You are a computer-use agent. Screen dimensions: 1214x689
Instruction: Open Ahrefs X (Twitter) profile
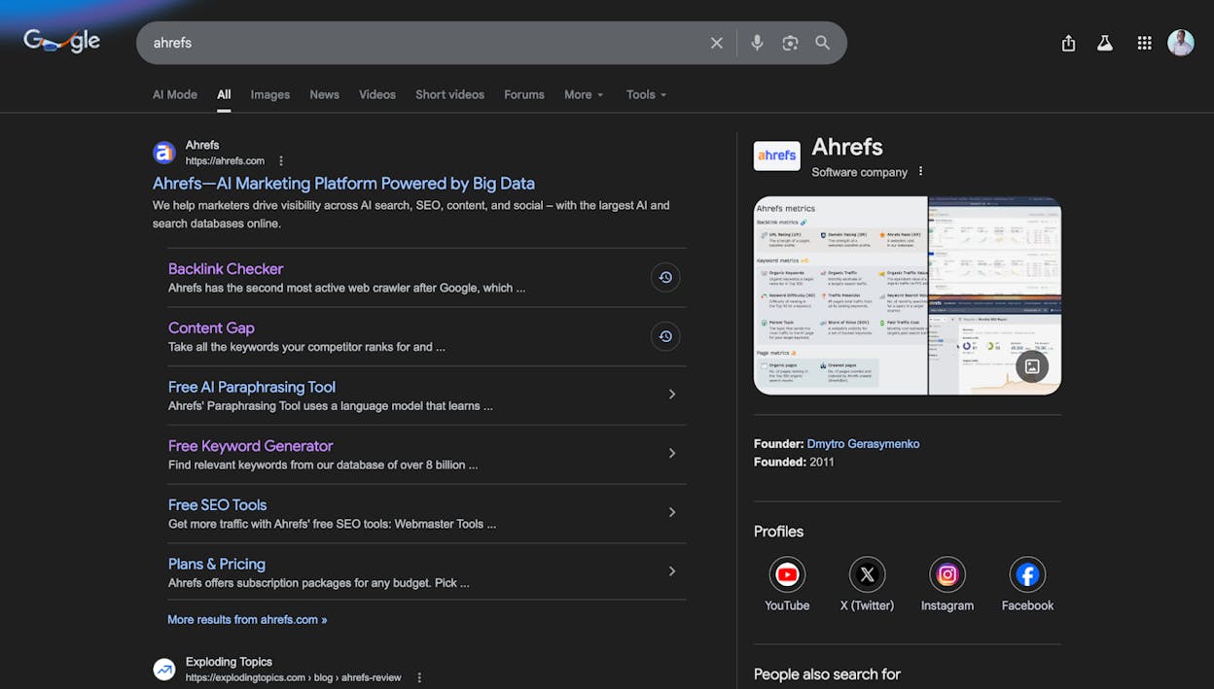(867, 584)
